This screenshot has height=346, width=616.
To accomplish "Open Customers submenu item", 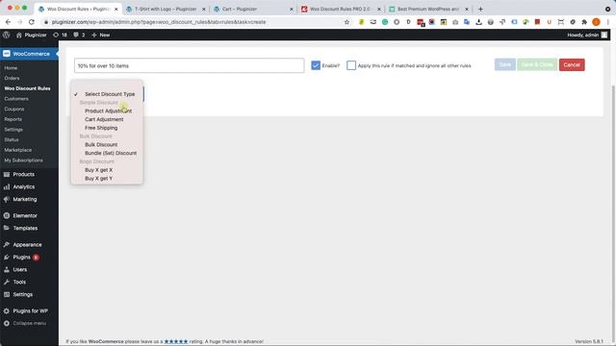I will (x=16, y=98).
